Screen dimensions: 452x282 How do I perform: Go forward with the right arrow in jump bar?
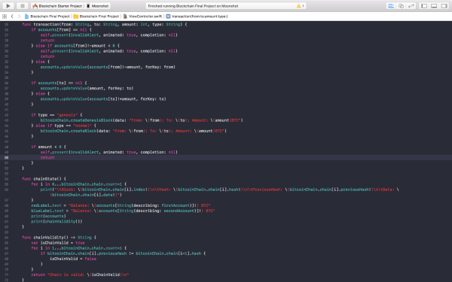19,17
